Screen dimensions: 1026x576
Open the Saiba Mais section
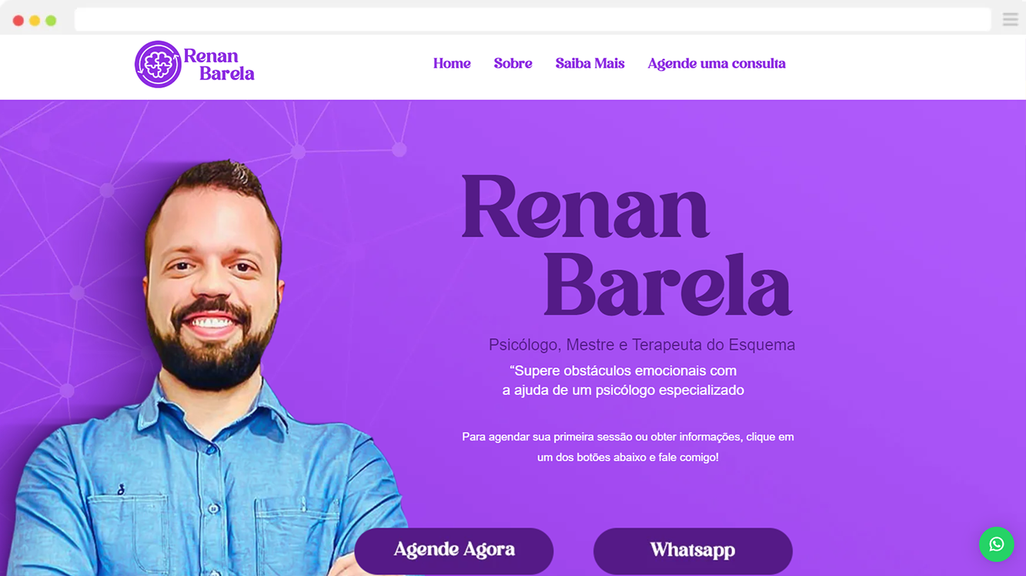590,64
